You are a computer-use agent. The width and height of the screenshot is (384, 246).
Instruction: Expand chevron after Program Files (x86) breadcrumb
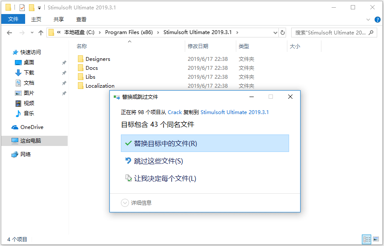coord(158,32)
